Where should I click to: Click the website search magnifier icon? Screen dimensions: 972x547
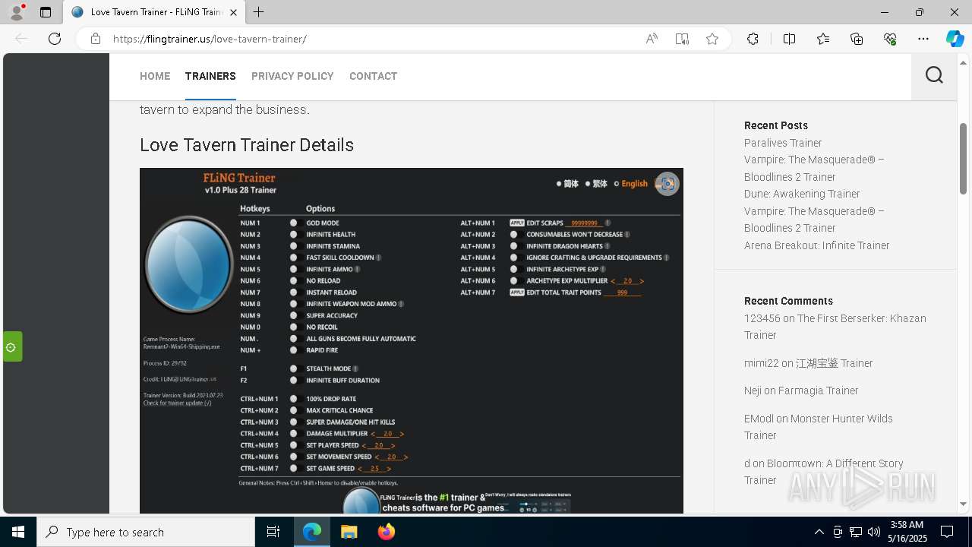coord(934,75)
